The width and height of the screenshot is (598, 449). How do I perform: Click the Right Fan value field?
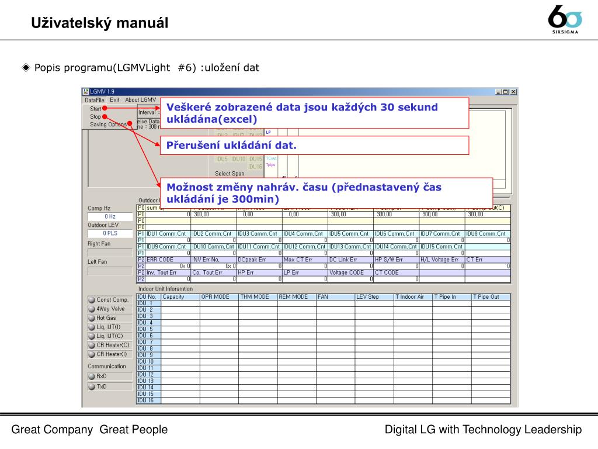(110, 253)
